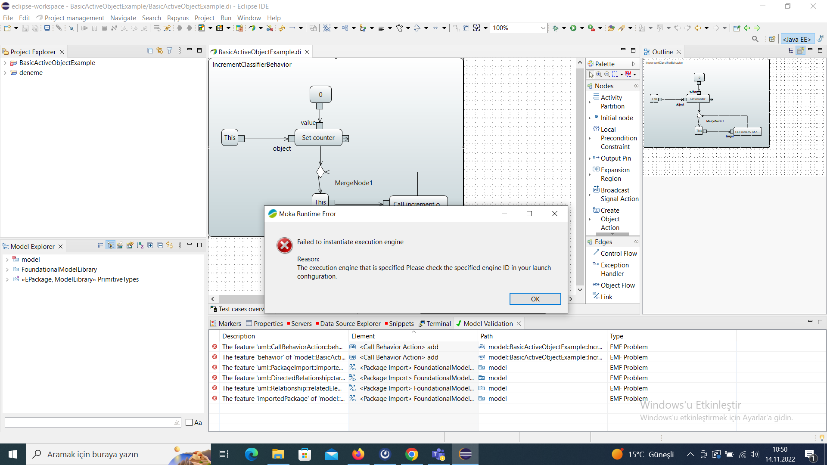The height and width of the screenshot is (465, 827).
Task: Click the Project Explorer filter icon
Action: click(x=170, y=51)
